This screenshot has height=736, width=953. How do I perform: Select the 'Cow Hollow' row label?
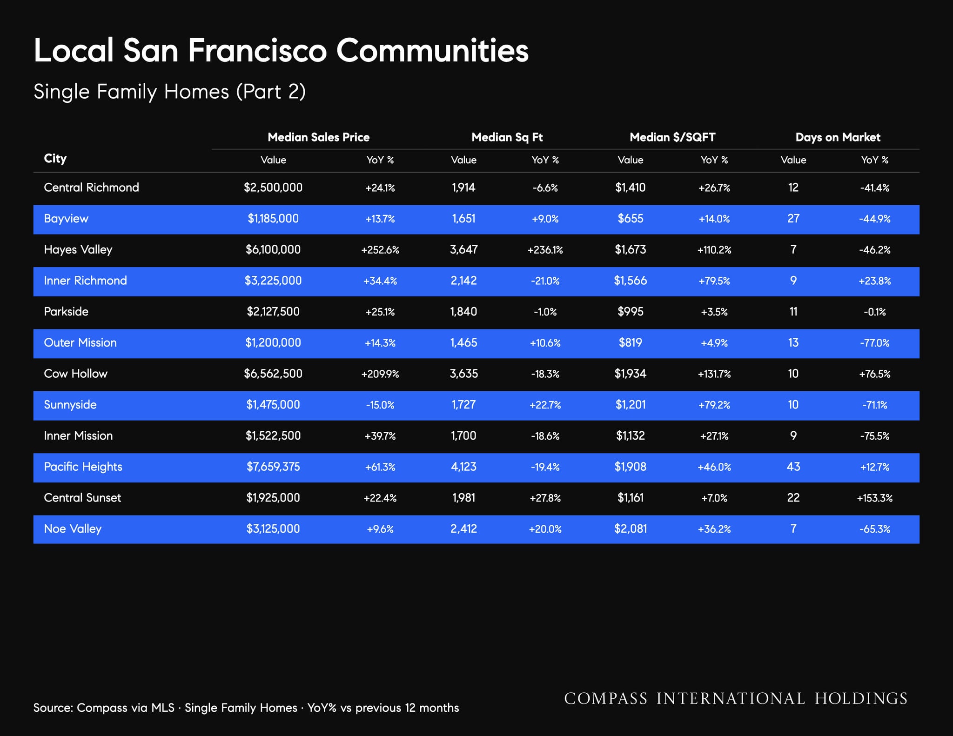[75, 374]
